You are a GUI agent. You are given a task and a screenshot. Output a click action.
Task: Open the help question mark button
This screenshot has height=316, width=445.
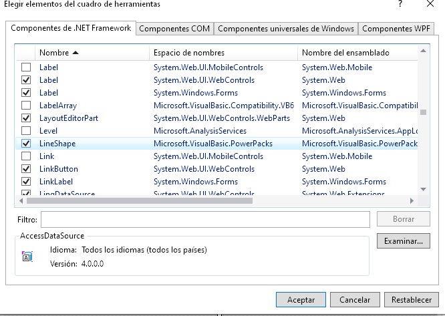(400, 4)
